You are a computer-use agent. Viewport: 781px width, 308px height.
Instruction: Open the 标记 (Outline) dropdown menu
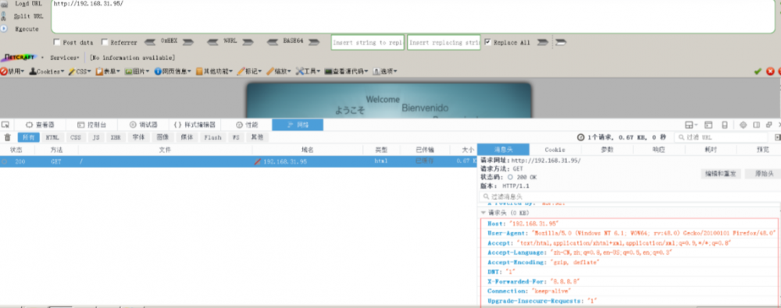249,72
